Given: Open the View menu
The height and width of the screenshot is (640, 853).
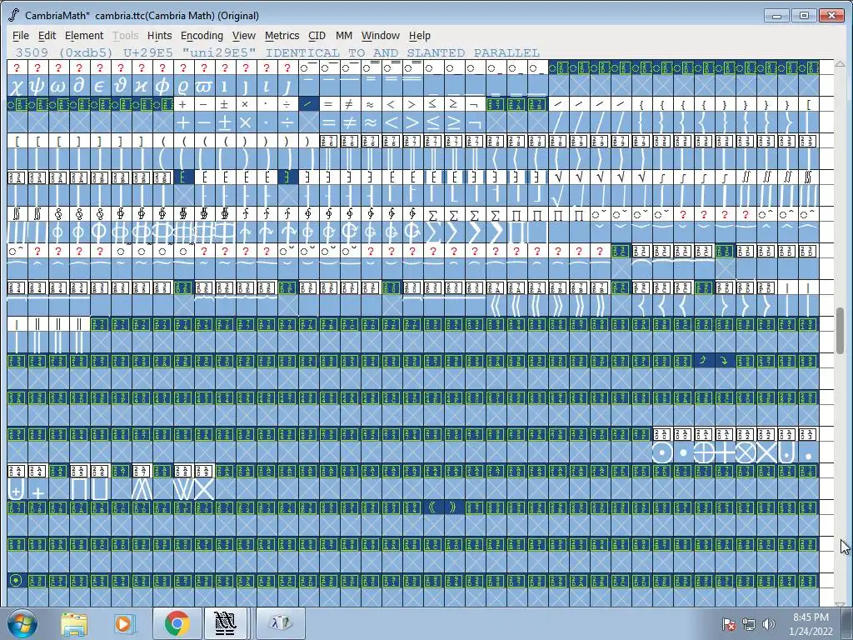Looking at the screenshot, I should pyautogui.click(x=244, y=35).
